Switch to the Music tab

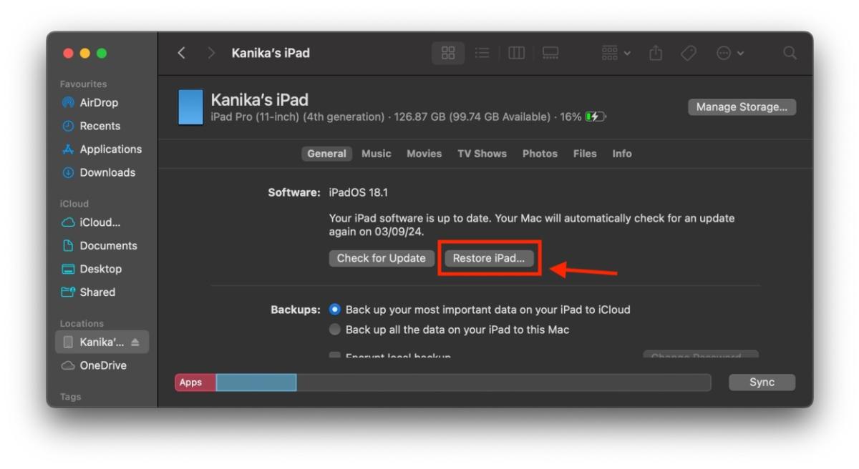pyautogui.click(x=377, y=153)
